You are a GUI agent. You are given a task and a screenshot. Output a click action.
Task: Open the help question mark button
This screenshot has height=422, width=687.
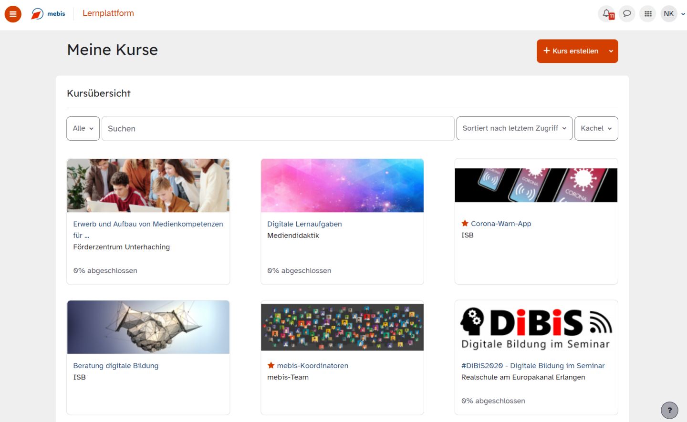(x=669, y=410)
